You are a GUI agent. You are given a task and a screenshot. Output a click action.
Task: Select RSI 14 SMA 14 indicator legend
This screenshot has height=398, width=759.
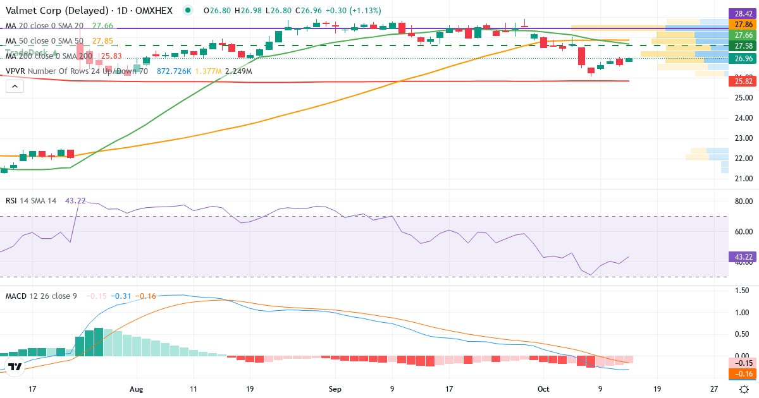click(x=31, y=200)
